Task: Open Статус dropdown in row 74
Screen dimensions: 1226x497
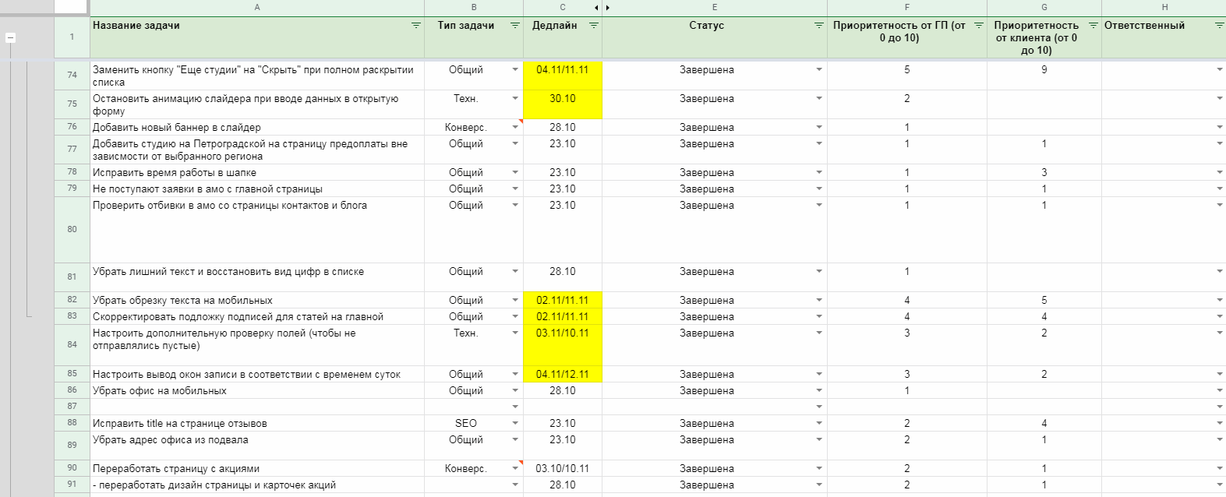Action: point(818,70)
